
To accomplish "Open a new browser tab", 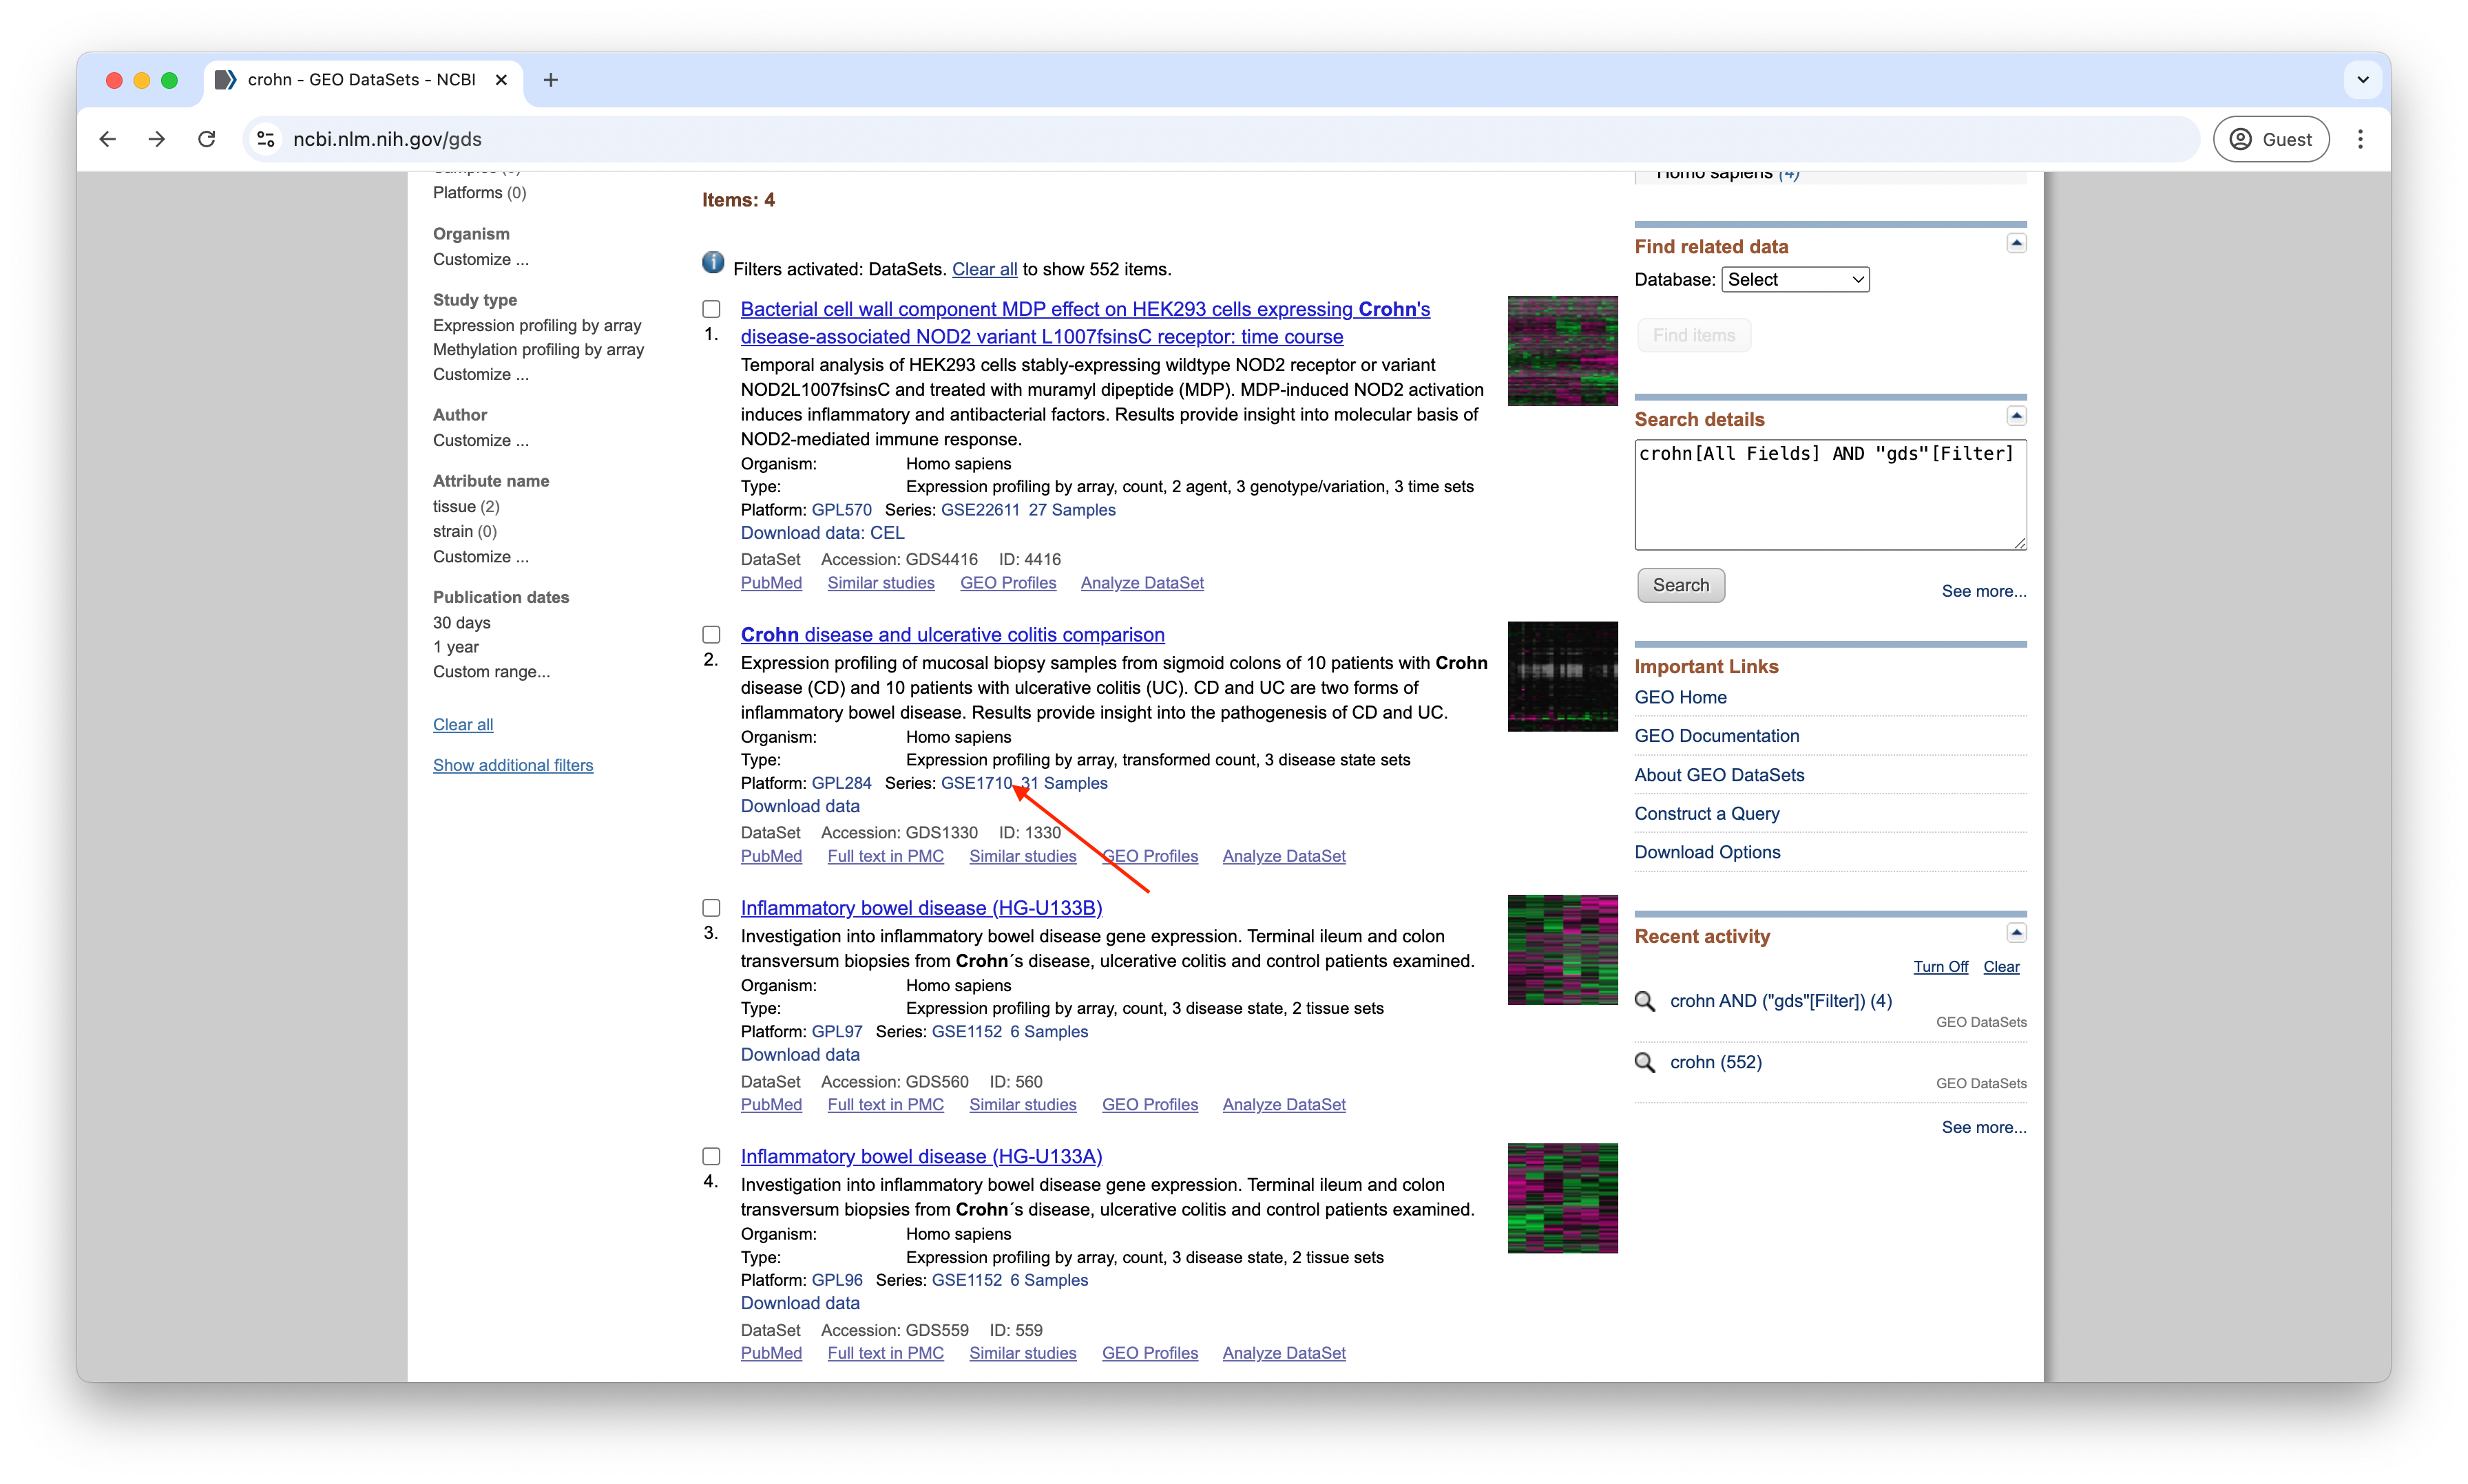I will click(x=550, y=80).
